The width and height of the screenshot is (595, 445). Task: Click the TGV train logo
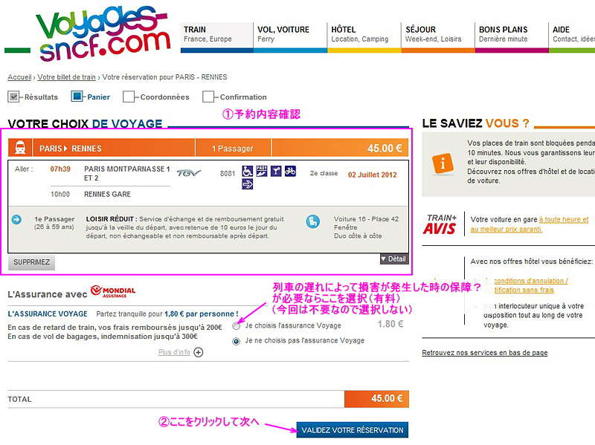[x=189, y=173]
